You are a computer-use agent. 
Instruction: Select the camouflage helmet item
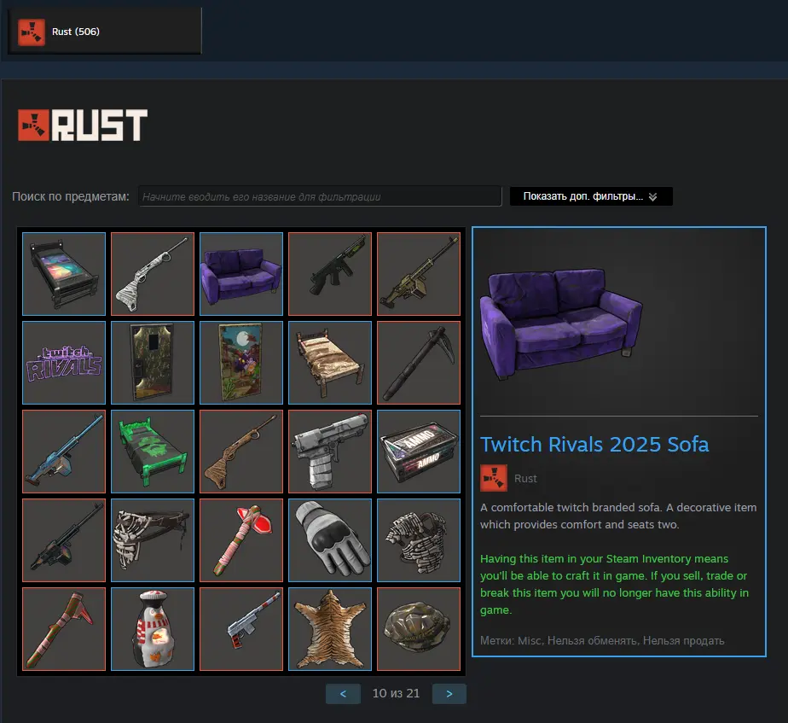click(419, 629)
